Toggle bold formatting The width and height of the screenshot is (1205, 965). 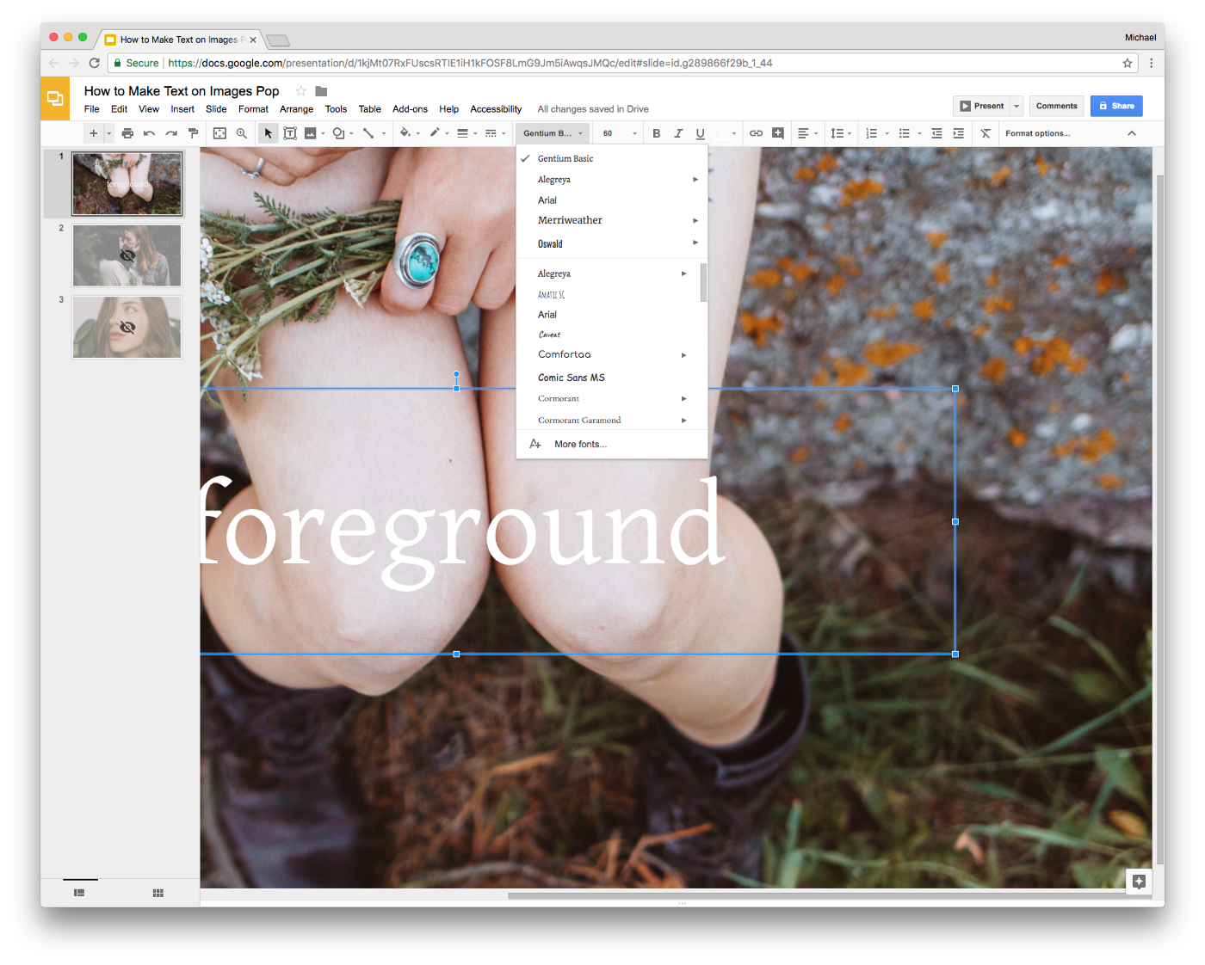click(x=656, y=133)
